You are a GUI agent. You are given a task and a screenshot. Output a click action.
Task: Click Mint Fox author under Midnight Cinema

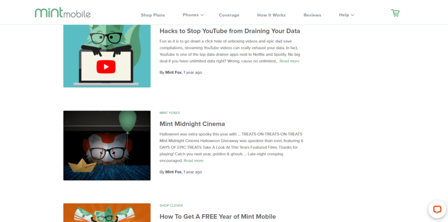[x=173, y=172]
